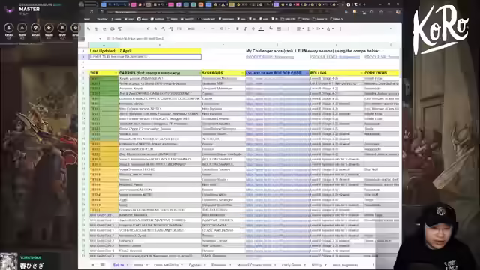Open the 123 more number formats menu
This screenshot has height=270, width=480.
click(x=179, y=28)
